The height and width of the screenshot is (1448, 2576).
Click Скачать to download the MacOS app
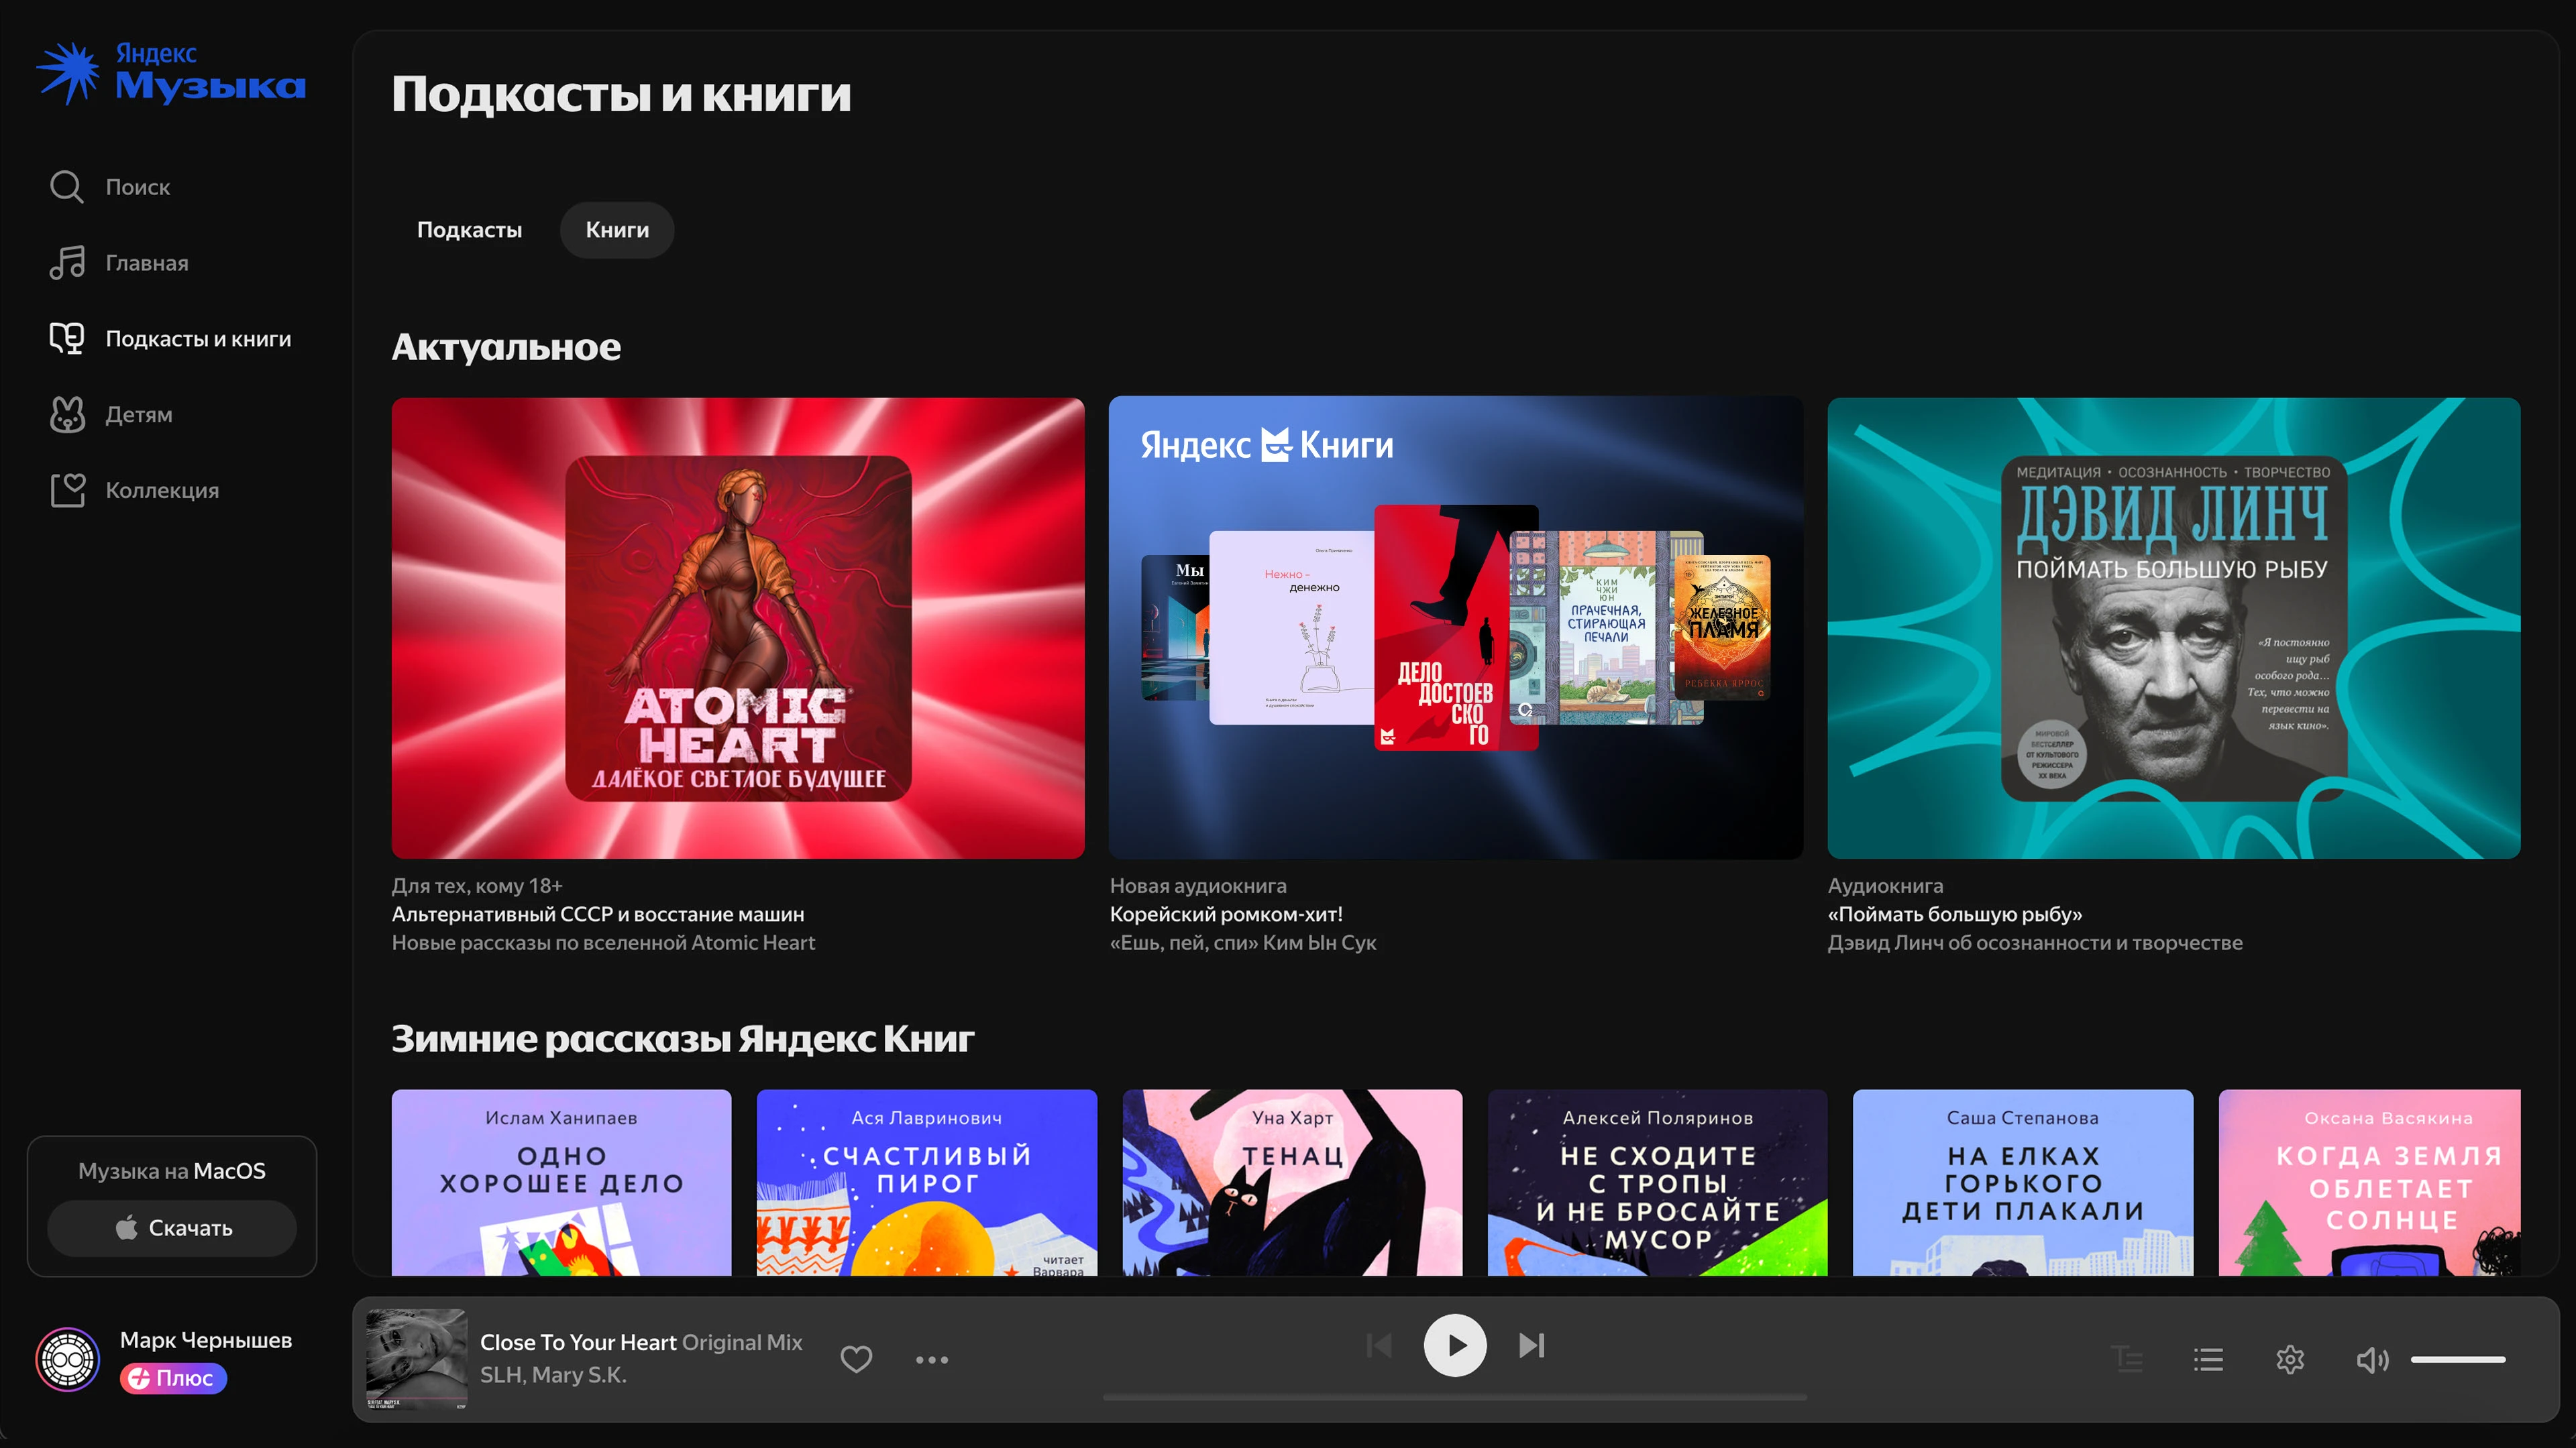pyautogui.click(x=172, y=1228)
